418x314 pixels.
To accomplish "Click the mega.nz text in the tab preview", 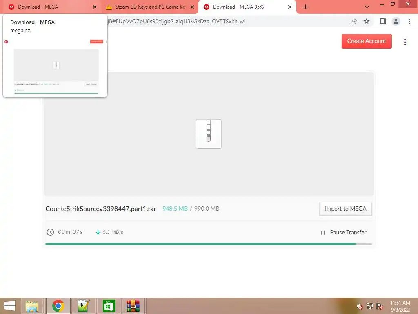I will click(20, 31).
